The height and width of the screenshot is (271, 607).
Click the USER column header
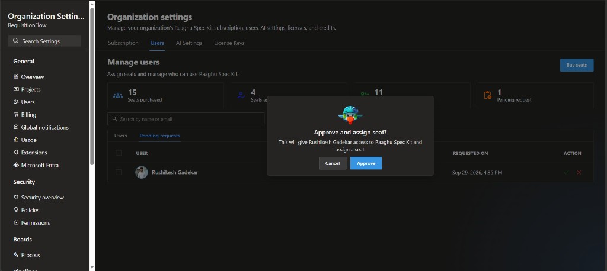[142, 153]
